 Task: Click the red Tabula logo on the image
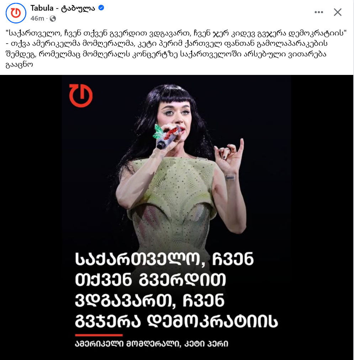(81, 96)
